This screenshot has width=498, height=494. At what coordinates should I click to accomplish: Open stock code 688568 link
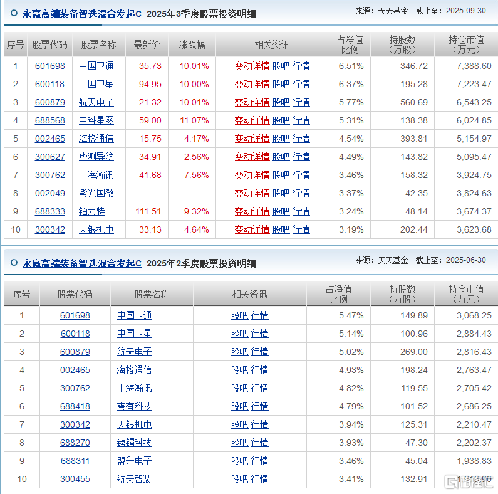50,120
